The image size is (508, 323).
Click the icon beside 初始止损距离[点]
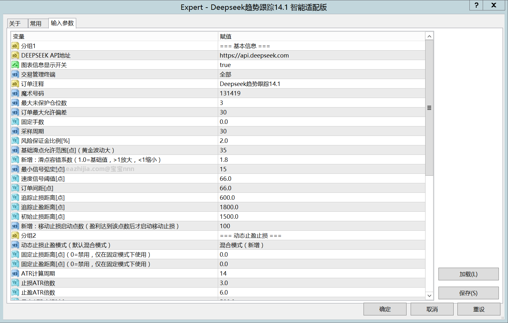15,216
